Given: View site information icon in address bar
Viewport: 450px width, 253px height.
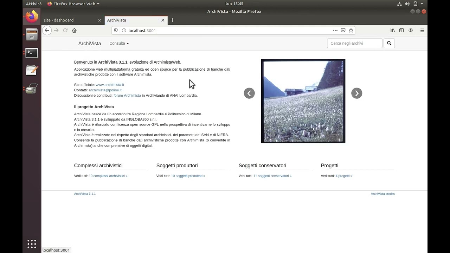Looking at the screenshot, I should point(124,30).
